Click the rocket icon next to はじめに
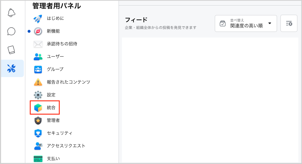302x164 pixels. 38,19
